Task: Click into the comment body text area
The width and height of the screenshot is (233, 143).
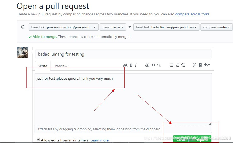Action: pyautogui.click(x=123, y=99)
